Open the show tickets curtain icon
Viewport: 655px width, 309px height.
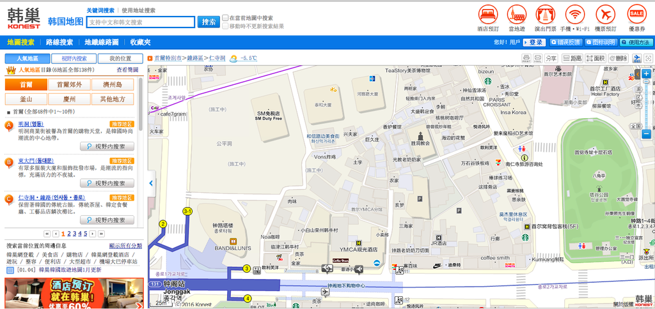[x=546, y=15]
